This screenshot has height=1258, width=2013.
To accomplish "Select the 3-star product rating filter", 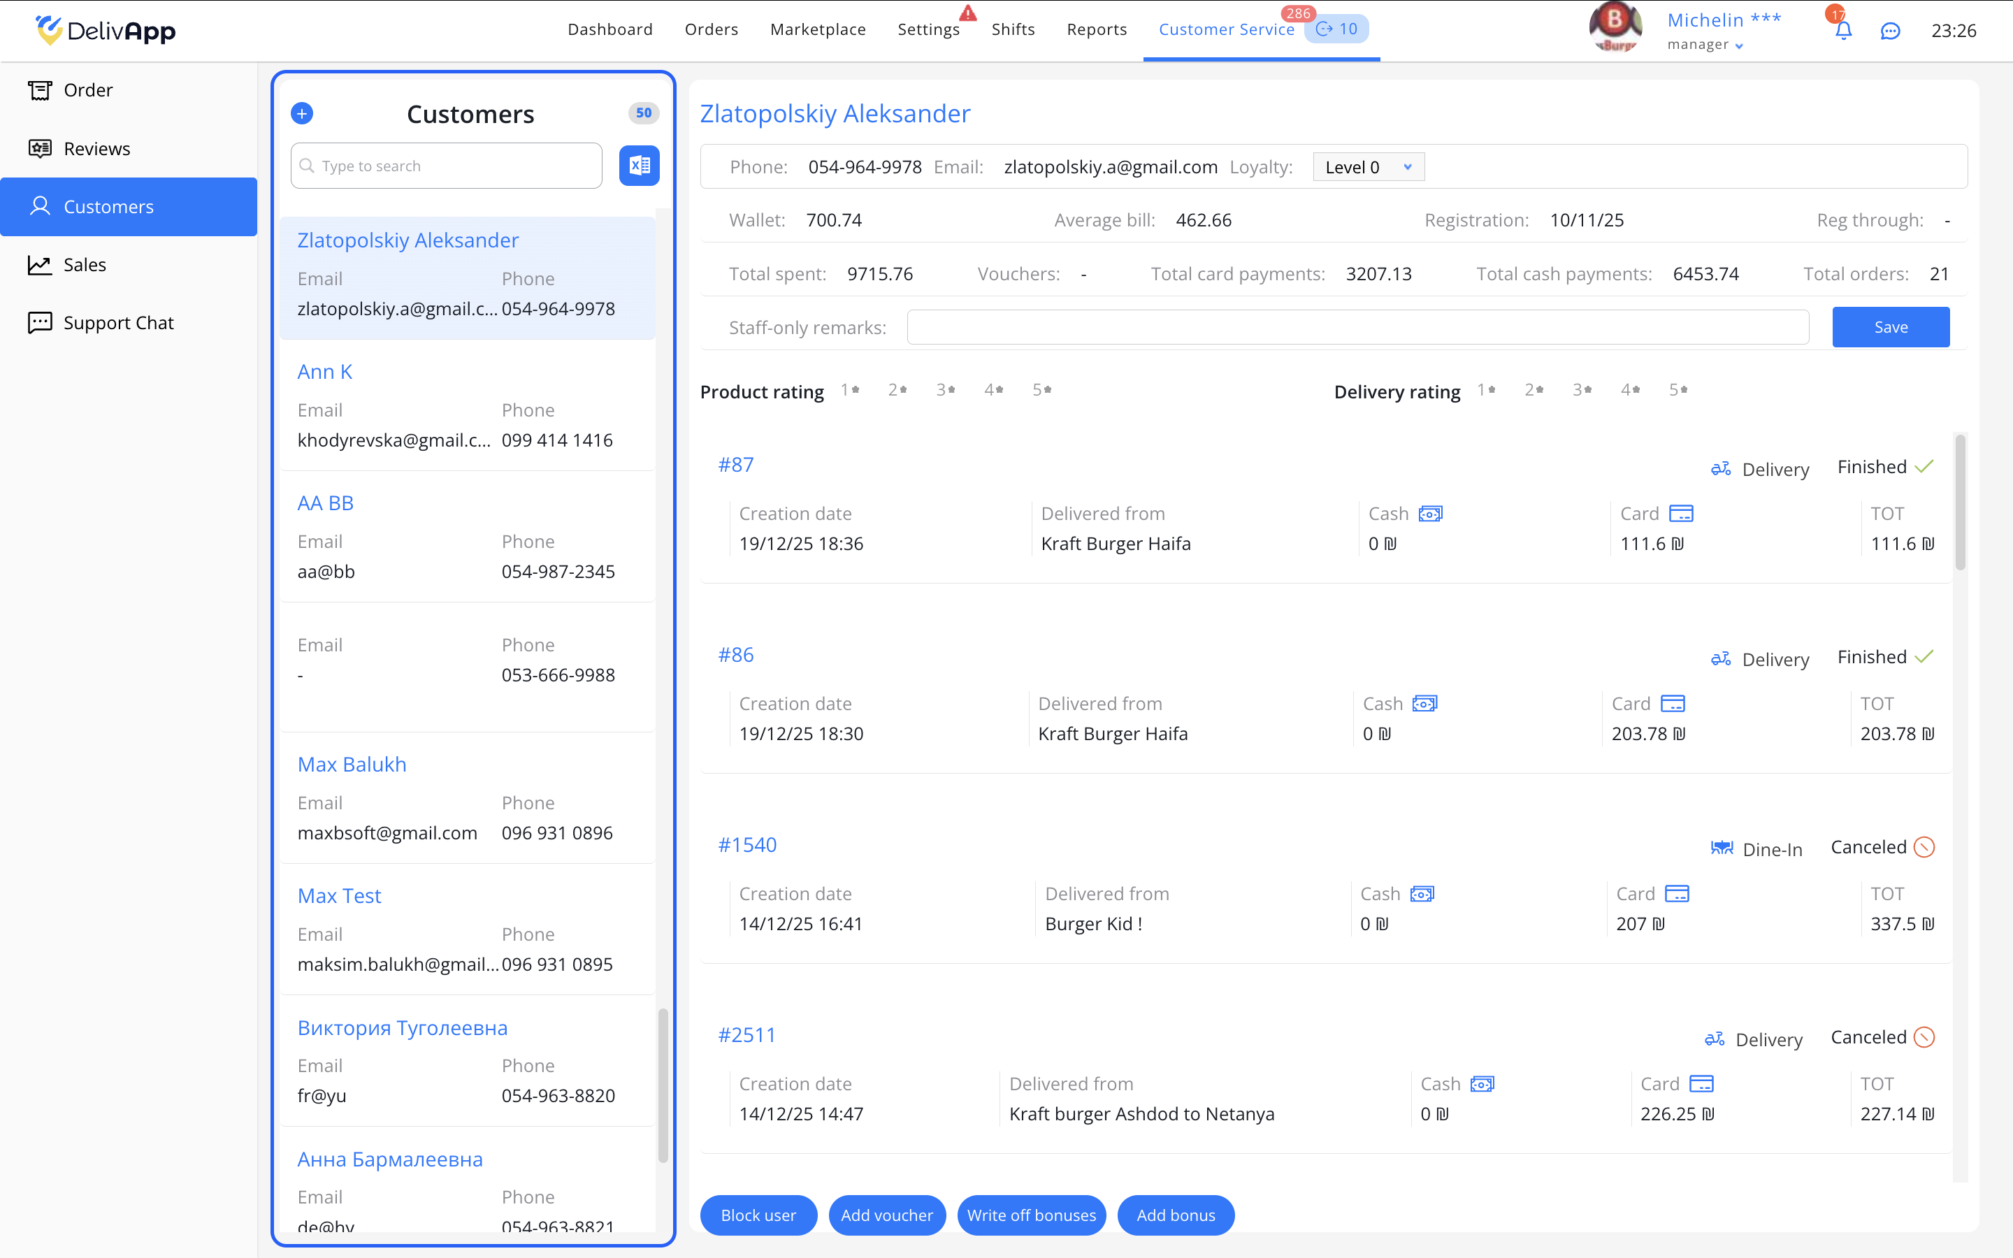I will pos(945,390).
